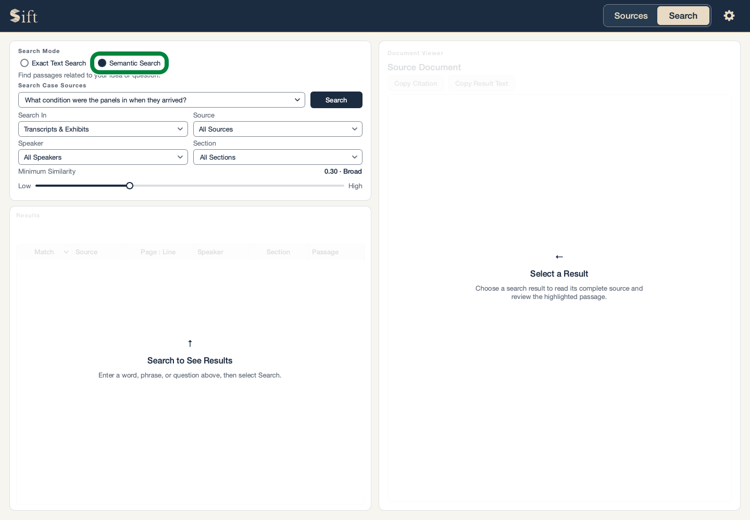Viewport: 750px width, 520px height.
Task: Open the All Sections dropdown
Action: [x=278, y=157]
